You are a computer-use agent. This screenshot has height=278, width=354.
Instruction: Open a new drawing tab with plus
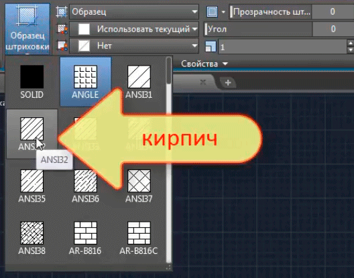[x=228, y=82]
